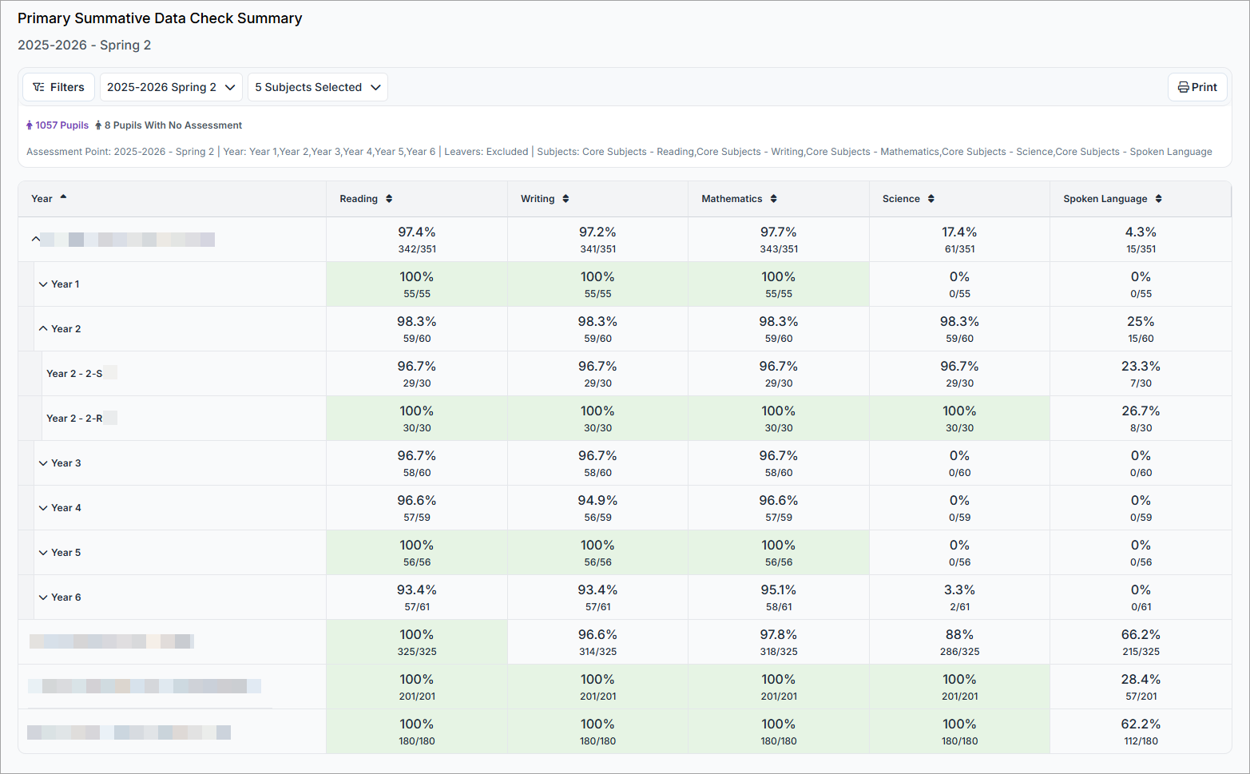
Task: Click the Year column ascending arrow
Action: coord(63,197)
